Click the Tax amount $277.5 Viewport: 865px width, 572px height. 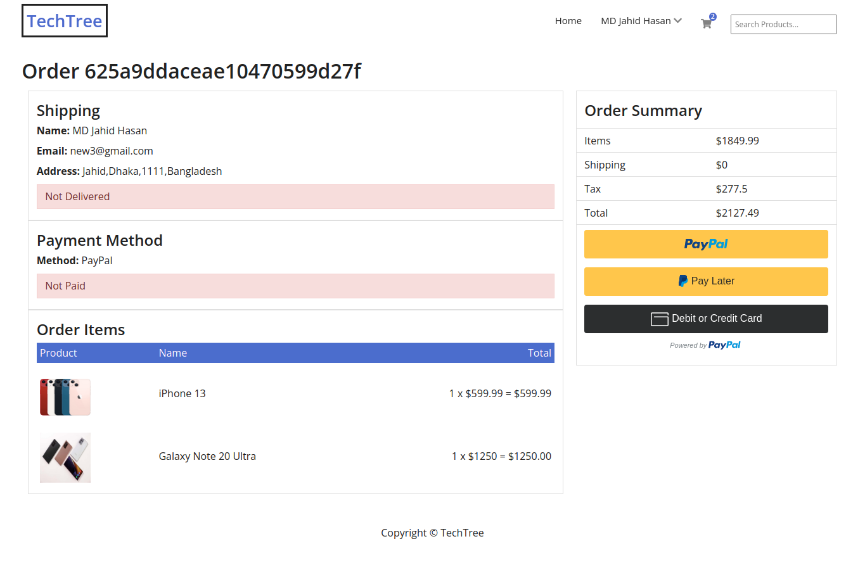point(731,189)
